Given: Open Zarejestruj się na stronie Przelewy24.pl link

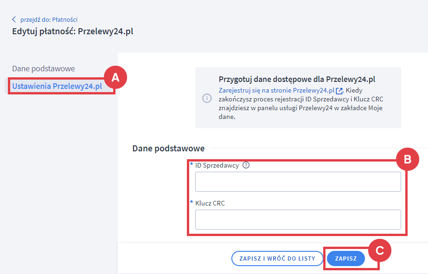Looking at the screenshot, I should coord(276,90).
